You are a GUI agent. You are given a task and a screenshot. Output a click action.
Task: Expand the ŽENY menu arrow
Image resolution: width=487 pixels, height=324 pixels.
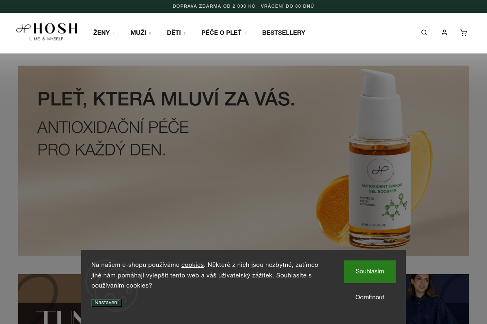click(113, 33)
